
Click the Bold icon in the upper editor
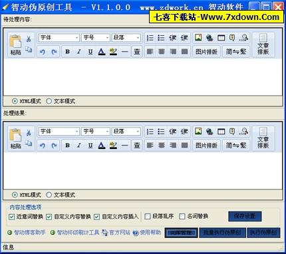click(x=67, y=52)
